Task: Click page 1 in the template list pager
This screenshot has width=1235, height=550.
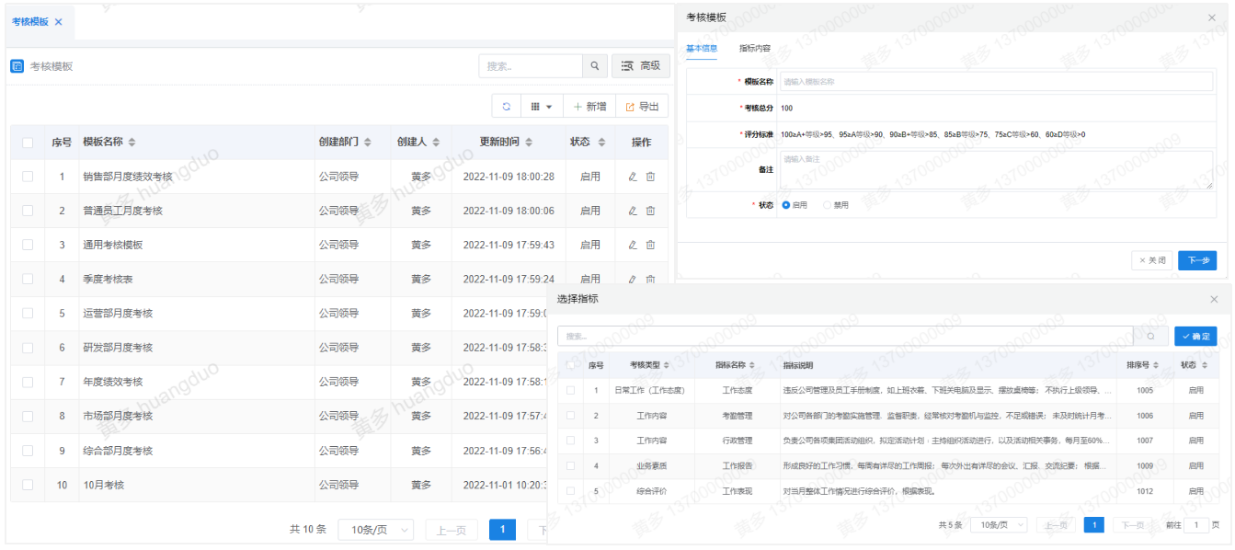Action: (x=502, y=530)
